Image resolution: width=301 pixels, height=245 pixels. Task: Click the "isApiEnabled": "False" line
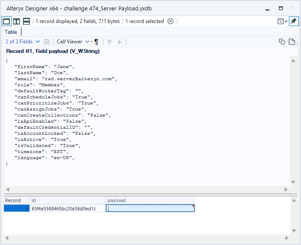pyautogui.click(x=50, y=121)
